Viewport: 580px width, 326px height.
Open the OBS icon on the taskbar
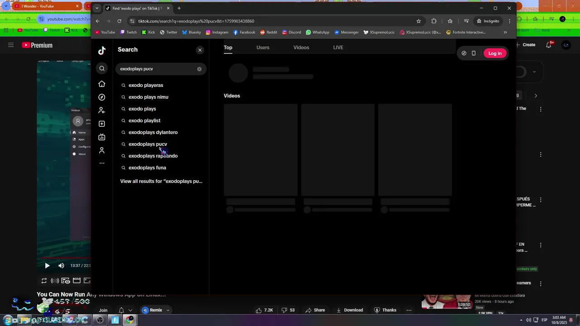(x=100, y=320)
